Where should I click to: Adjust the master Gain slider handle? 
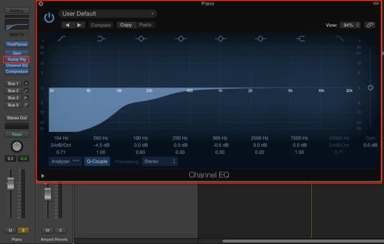pos(370,88)
